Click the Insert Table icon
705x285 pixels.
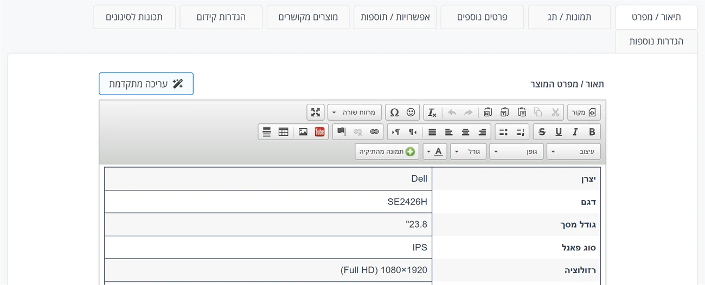pyautogui.click(x=283, y=132)
